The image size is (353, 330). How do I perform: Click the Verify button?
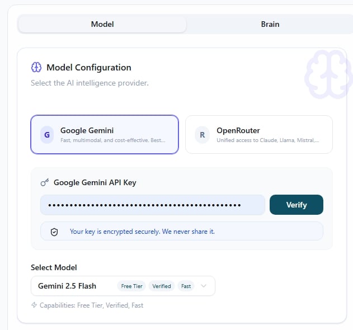pos(296,205)
